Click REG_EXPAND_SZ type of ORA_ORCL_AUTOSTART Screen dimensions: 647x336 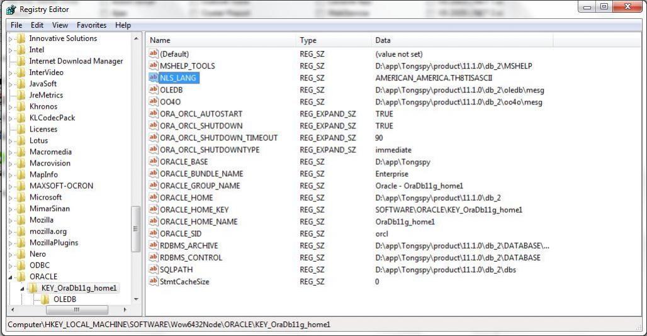point(328,114)
